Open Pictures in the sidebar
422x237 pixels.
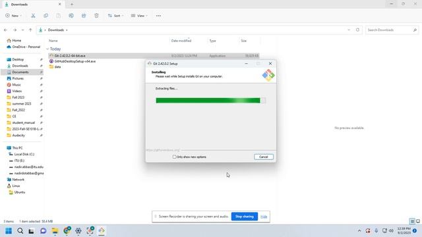pyautogui.click(x=18, y=78)
